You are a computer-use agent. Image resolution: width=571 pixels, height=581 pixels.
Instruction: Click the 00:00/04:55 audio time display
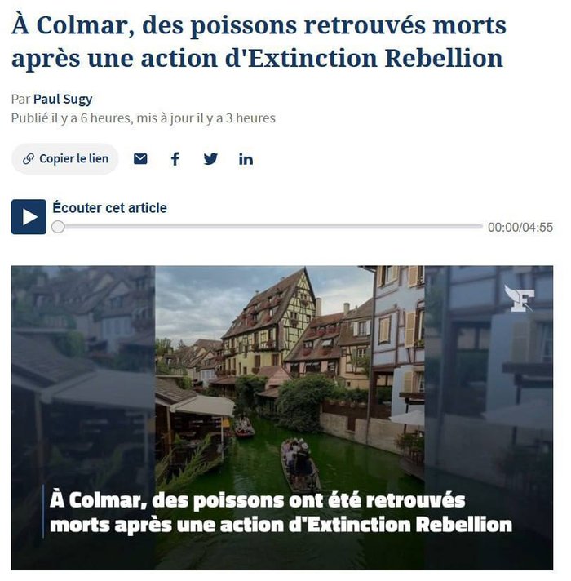point(520,227)
